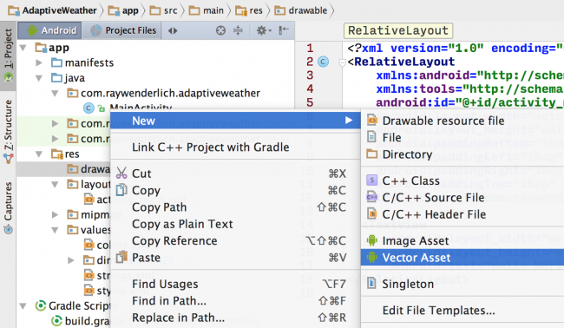
Task: Click the left-right arrows icon beside Project Files
Action: 173,31
